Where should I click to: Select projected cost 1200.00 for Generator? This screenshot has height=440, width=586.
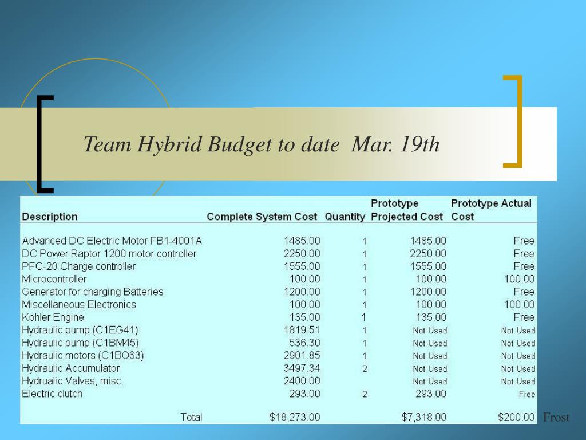coord(428,292)
